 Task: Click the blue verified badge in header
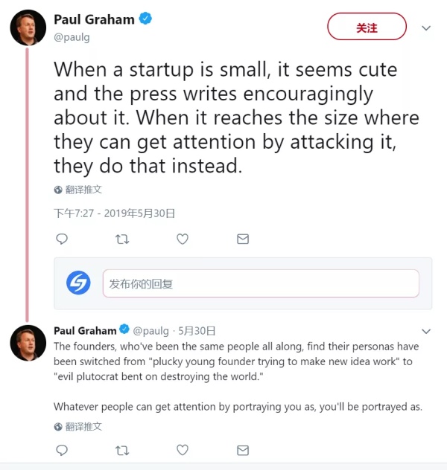pos(146,19)
